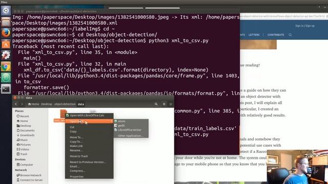Select Copy To… in context menu

pos(89,142)
